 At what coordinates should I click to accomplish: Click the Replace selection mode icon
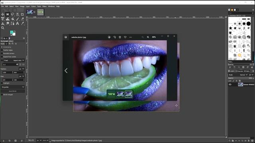tap(7, 44)
